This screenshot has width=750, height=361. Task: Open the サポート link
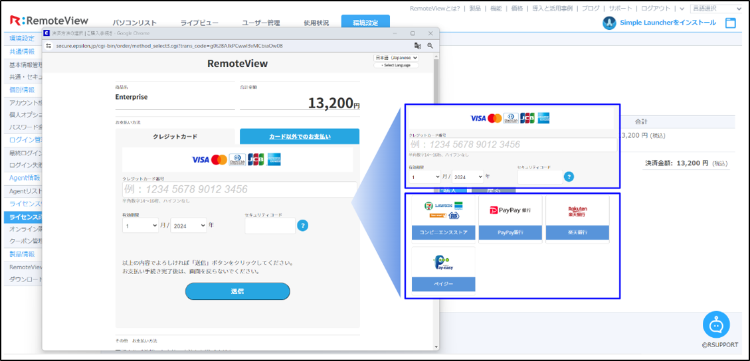click(620, 9)
